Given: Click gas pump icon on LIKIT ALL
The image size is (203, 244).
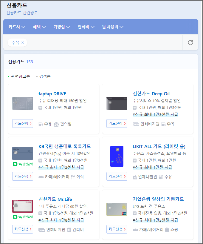Looking at the screenshot, I should pyautogui.click(x=161, y=177).
